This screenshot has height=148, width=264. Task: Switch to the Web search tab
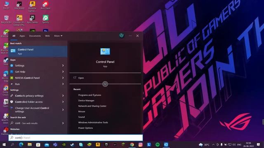pos(47,36)
